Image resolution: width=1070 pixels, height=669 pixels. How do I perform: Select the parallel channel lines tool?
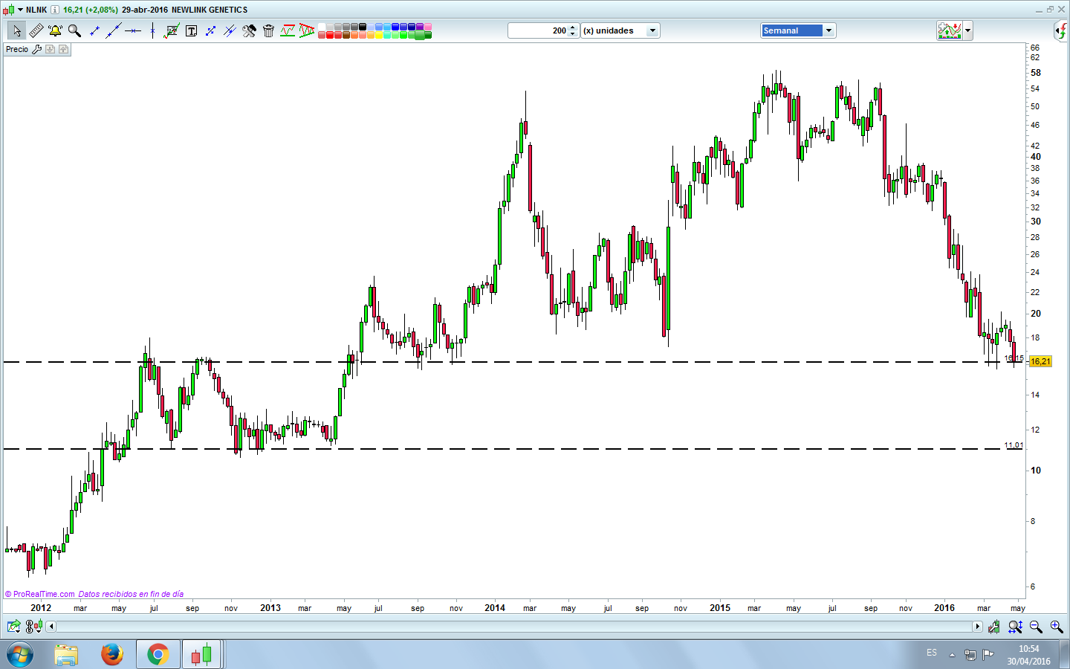click(x=230, y=30)
